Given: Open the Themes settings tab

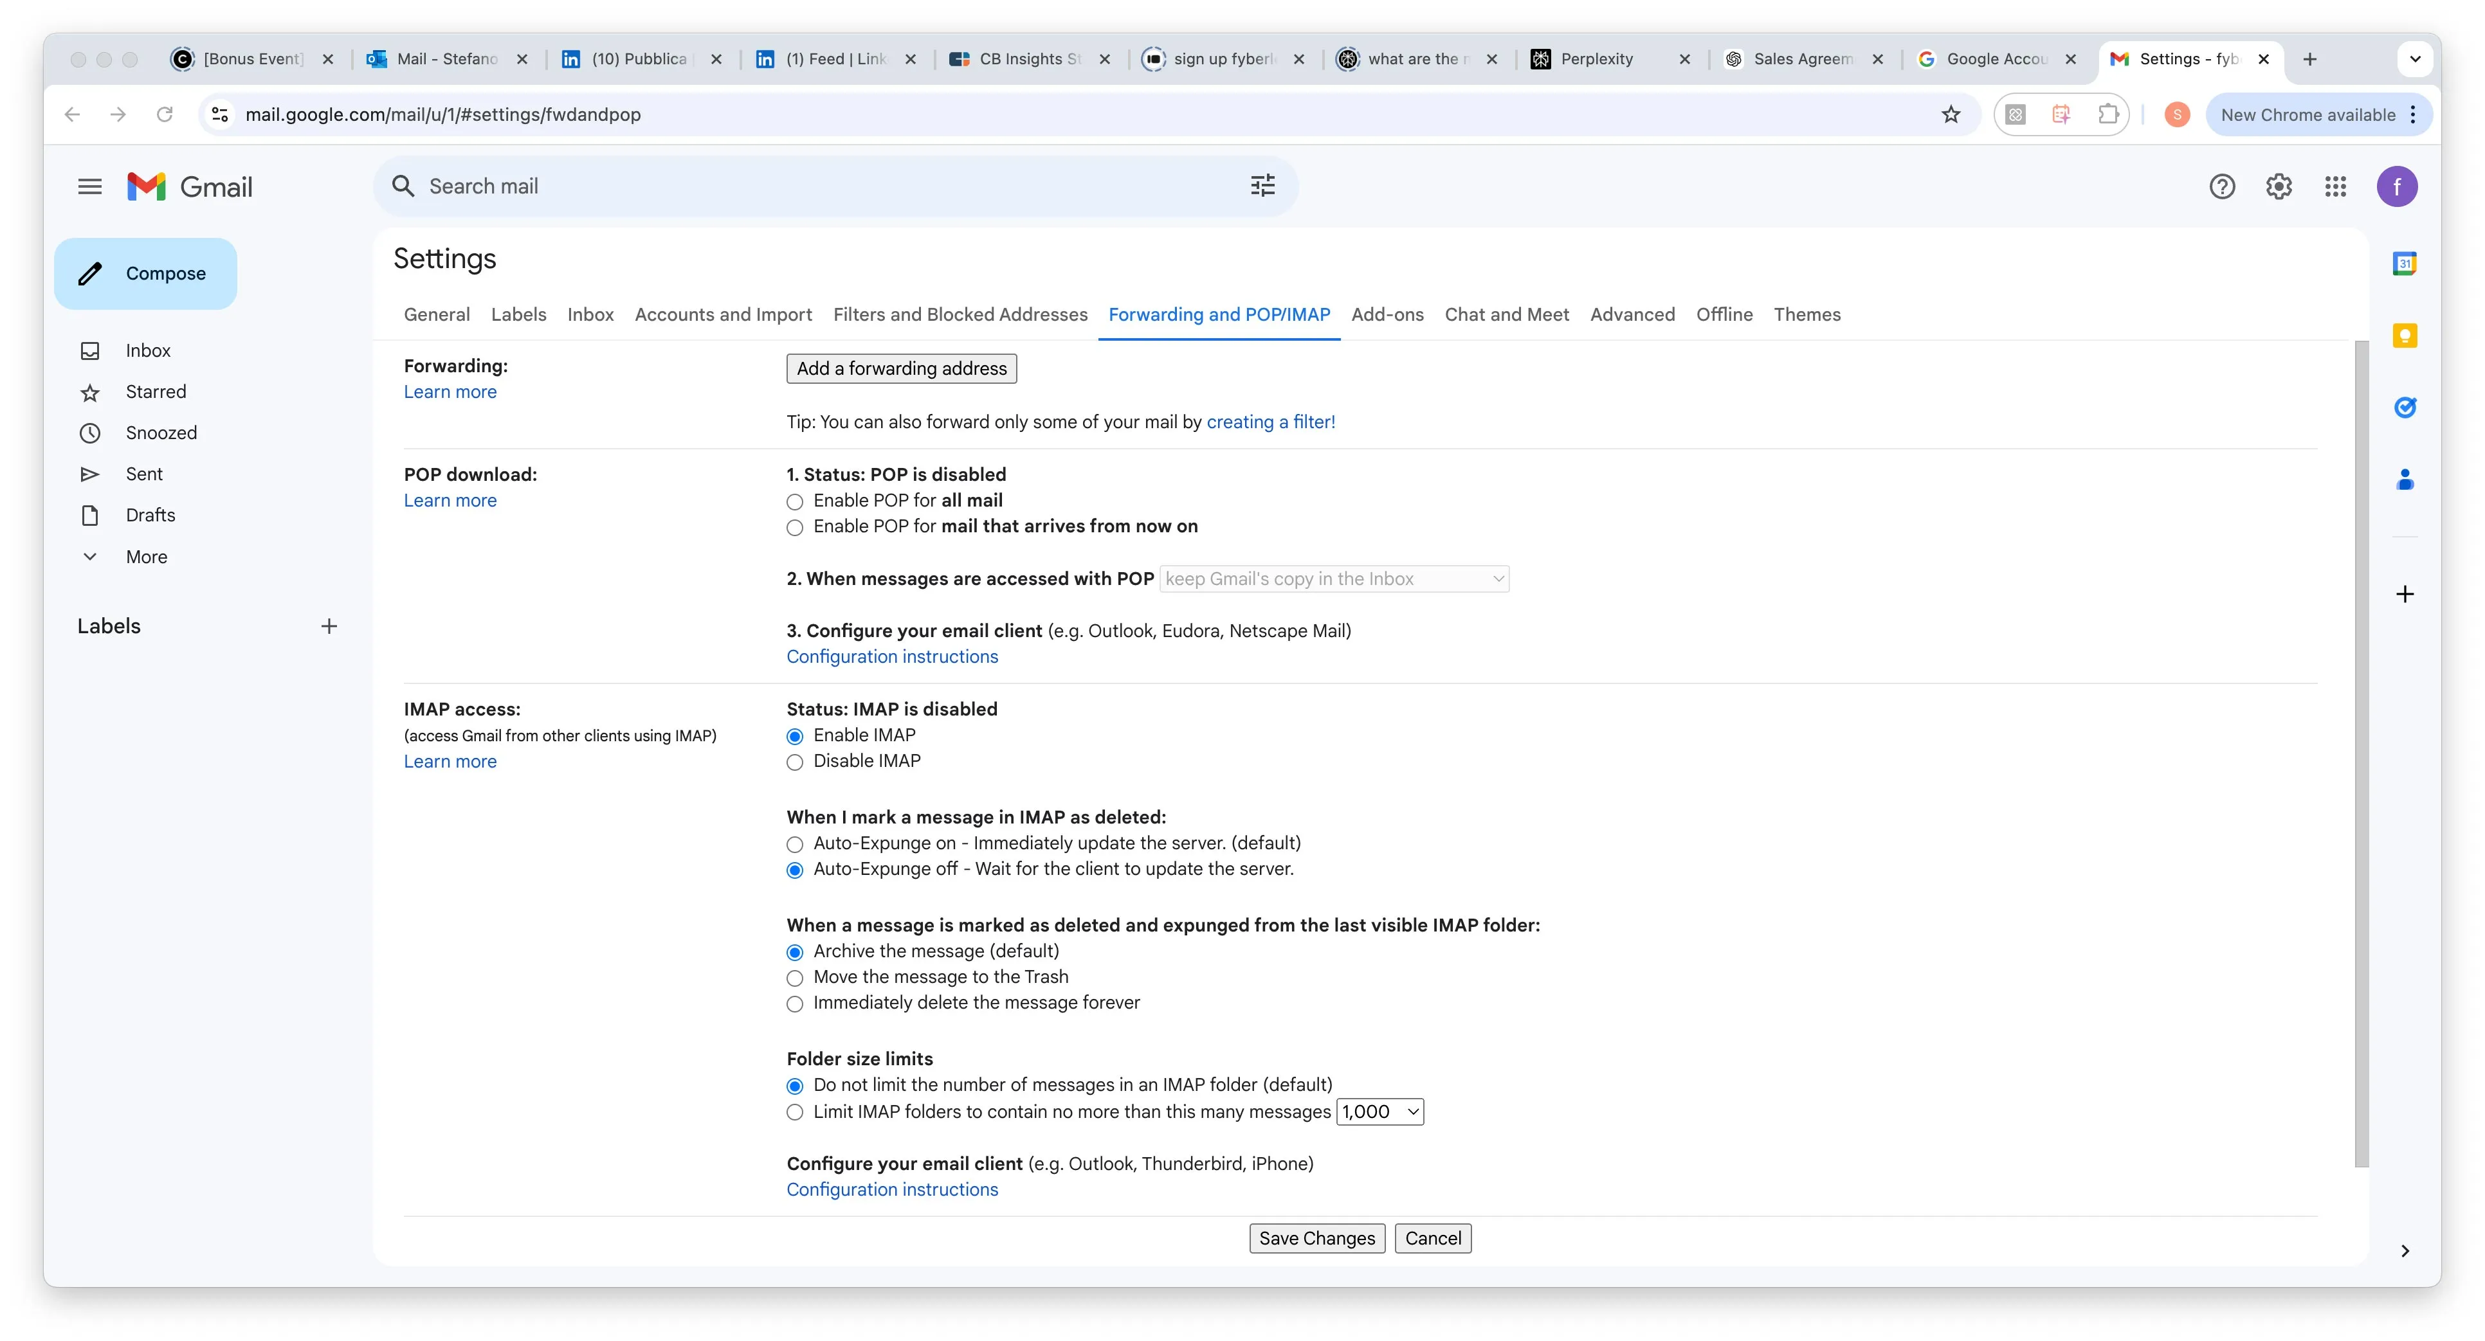Looking at the screenshot, I should tap(1807, 314).
